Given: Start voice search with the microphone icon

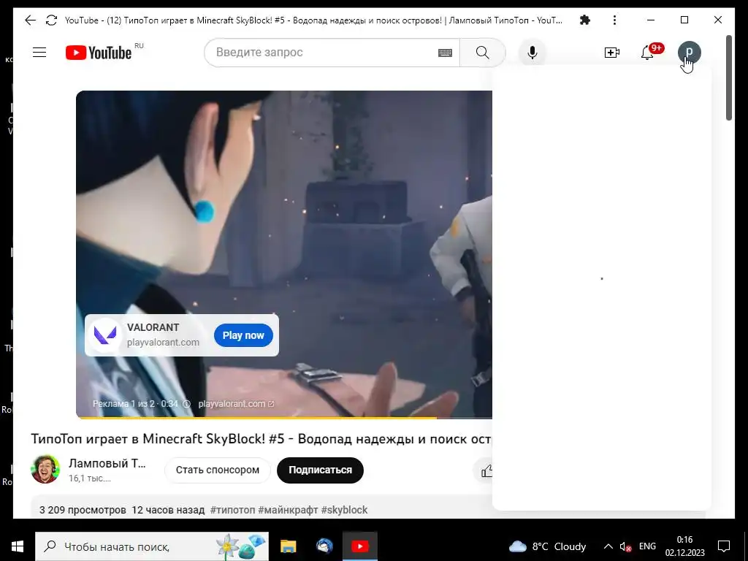Looking at the screenshot, I should [533, 53].
